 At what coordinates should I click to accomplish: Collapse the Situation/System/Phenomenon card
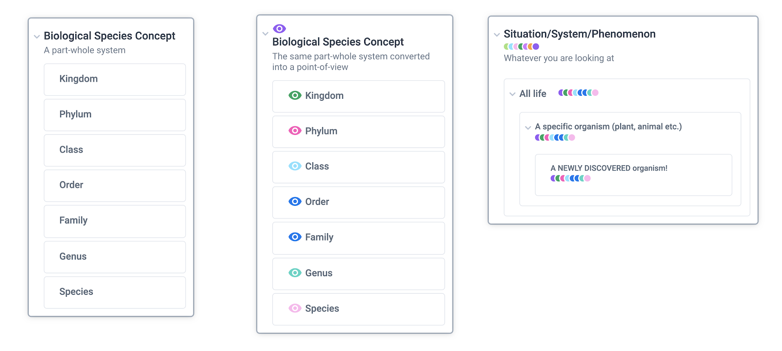pyautogui.click(x=497, y=35)
